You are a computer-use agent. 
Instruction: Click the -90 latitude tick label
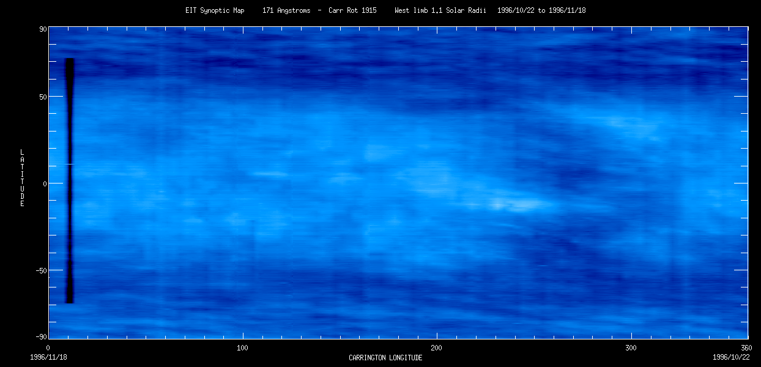pos(42,337)
